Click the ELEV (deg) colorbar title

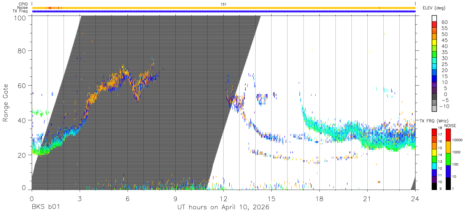point(434,8)
